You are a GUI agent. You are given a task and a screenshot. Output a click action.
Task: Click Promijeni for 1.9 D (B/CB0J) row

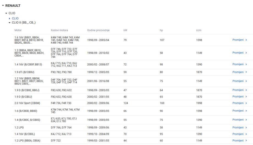(x=238, y=96)
